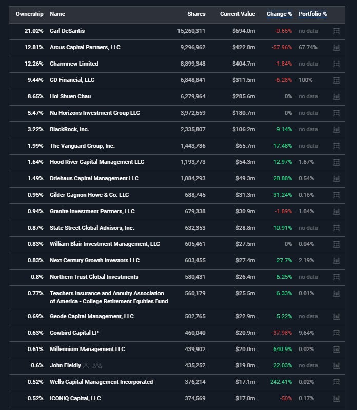Click the 242.41% change value
Image resolution: width=357 pixels, height=410 pixels.
281,382
